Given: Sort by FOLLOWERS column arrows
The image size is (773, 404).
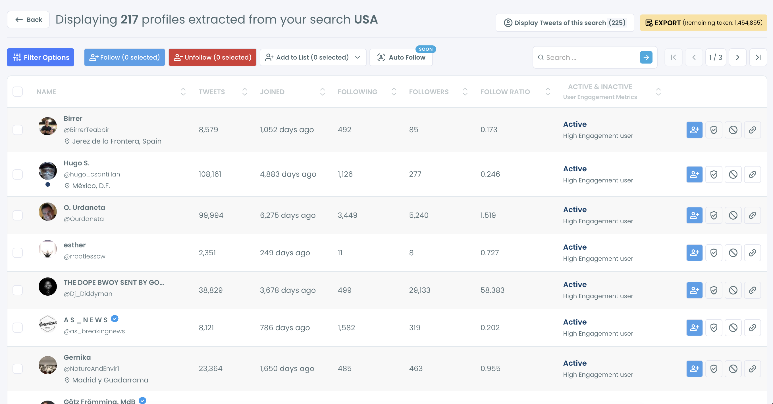Looking at the screenshot, I should [x=465, y=92].
